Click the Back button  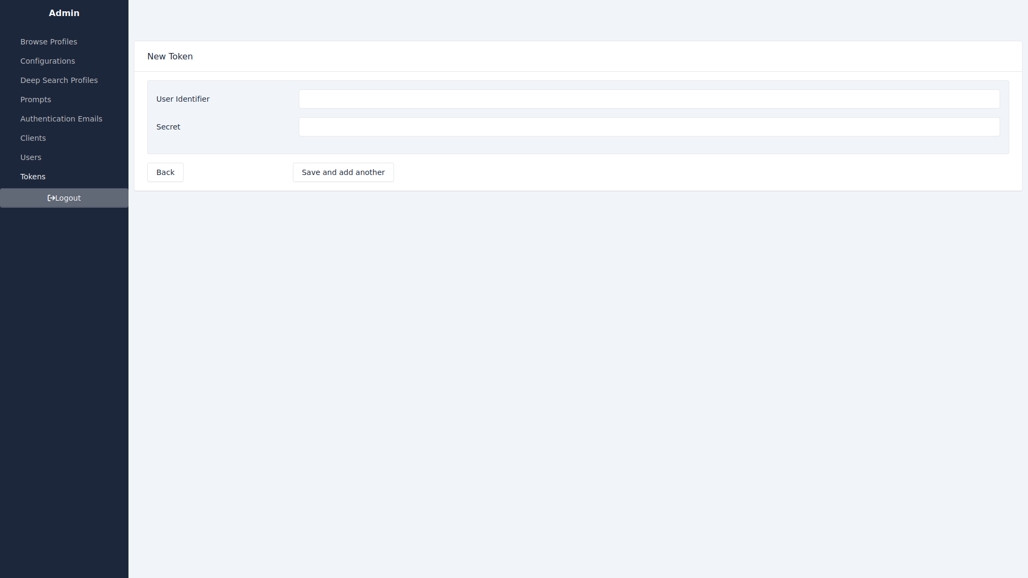coord(165,172)
